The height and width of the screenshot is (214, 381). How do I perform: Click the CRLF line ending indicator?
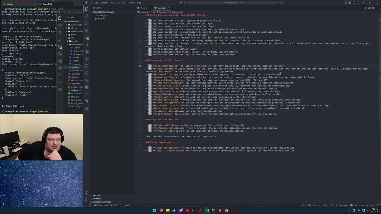[332, 205]
